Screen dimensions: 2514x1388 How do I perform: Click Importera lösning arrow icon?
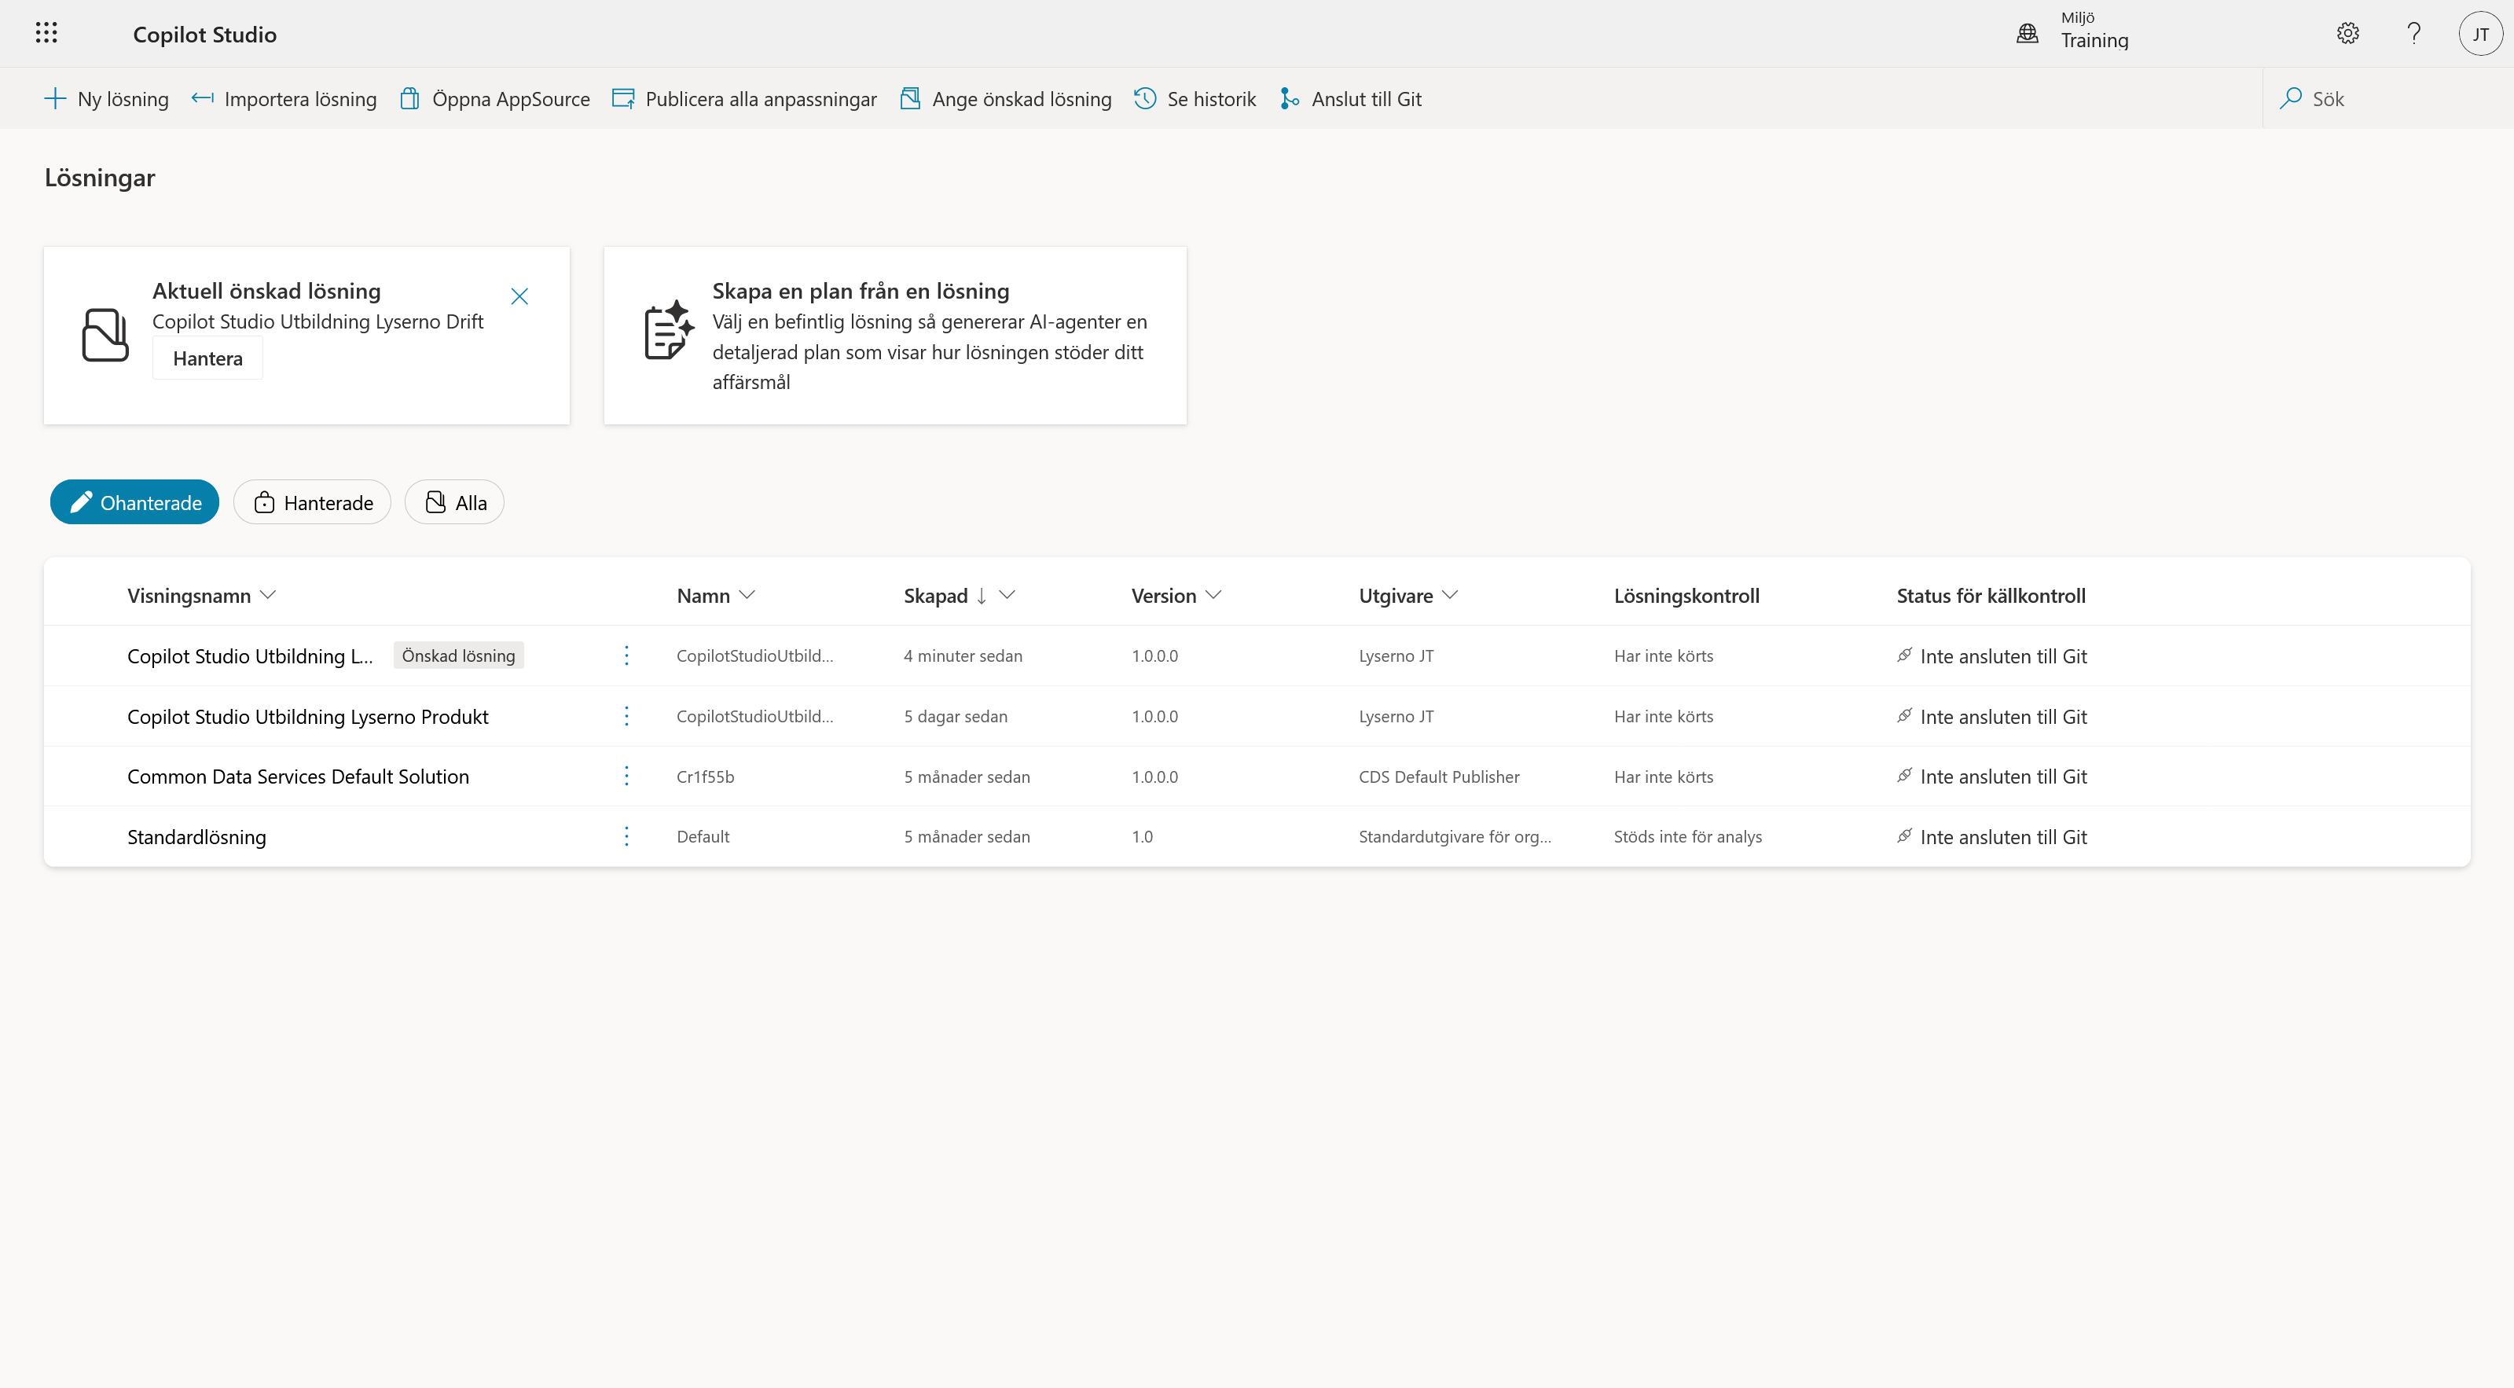tap(202, 98)
